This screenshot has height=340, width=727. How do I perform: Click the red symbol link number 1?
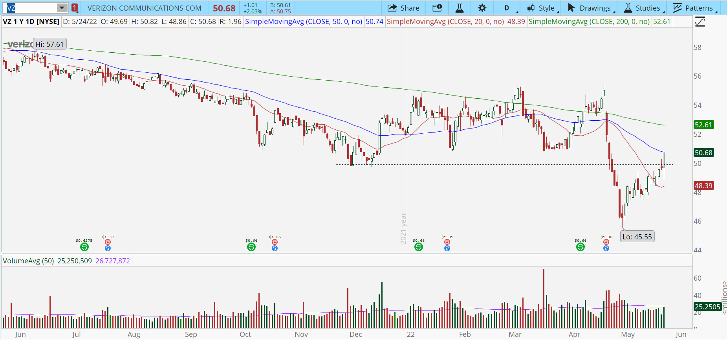coord(75,8)
